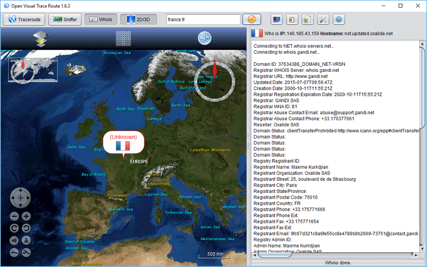The image size is (427, 267).
Task: Rotate the map clockwise
Action: tap(14, 228)
